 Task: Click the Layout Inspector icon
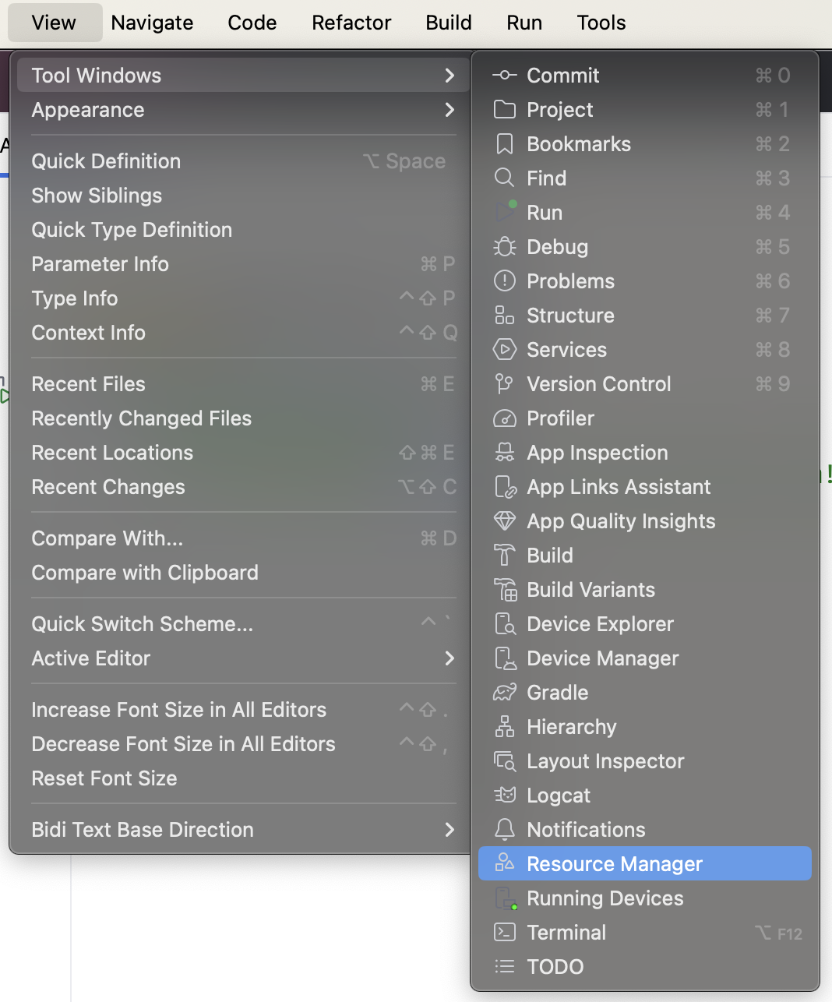coord(505,761)
